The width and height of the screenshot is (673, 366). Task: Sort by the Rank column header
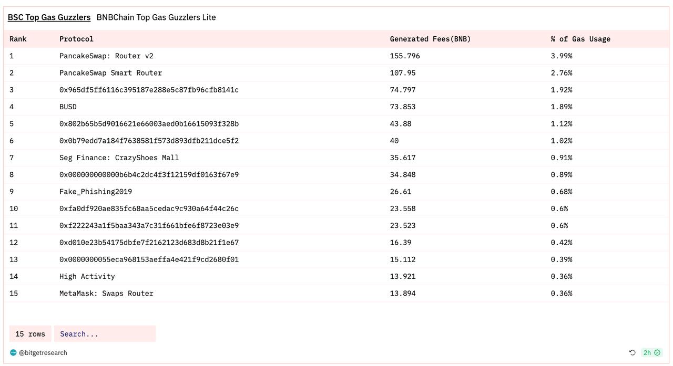(x=18, y=39)
